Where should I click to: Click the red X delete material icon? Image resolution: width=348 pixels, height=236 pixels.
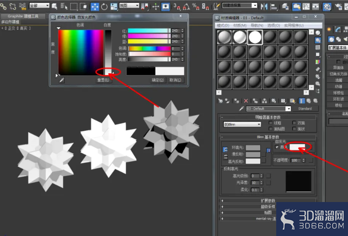[246, 101]
